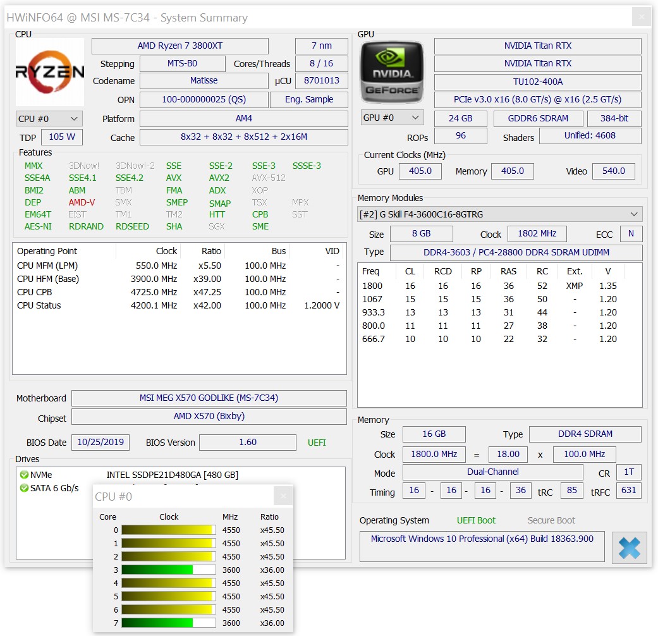Screen dimensions: 658x636
Task: Select the 666.7 memory timing row
Action: point(499,339)
